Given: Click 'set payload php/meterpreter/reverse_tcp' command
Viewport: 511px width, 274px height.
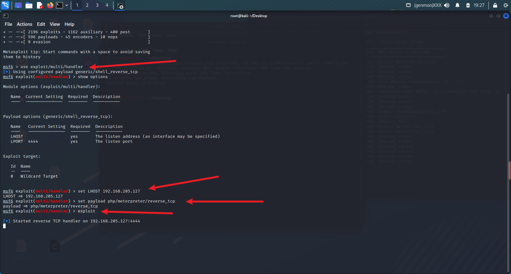Looking at the screenshot, I should pyautogui.click(x=126, y=201).
